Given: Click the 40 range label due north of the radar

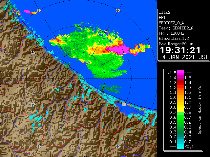Looking at the screenshot, I should tap(79, 26).
